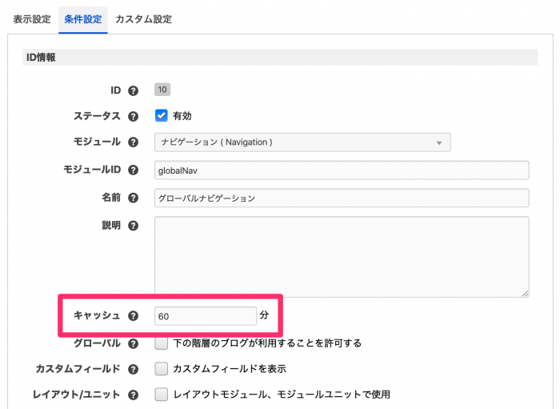
Task: Select the 条件設定 tab
Action: click(x=83, y=18)
